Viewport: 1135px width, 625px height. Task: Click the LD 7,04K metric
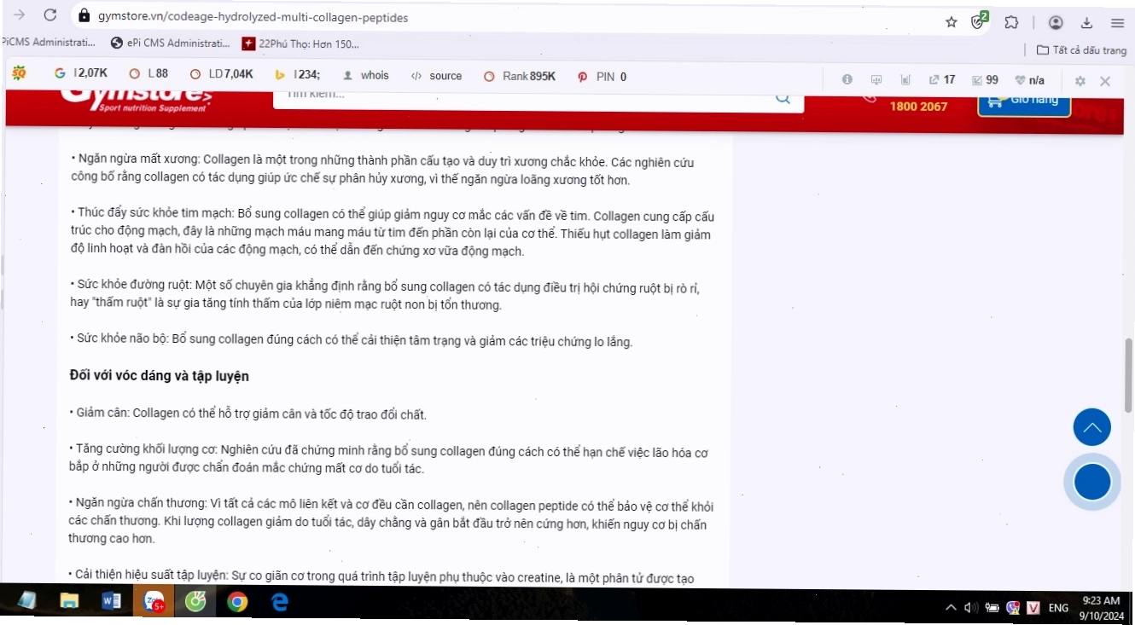(221, 75)
